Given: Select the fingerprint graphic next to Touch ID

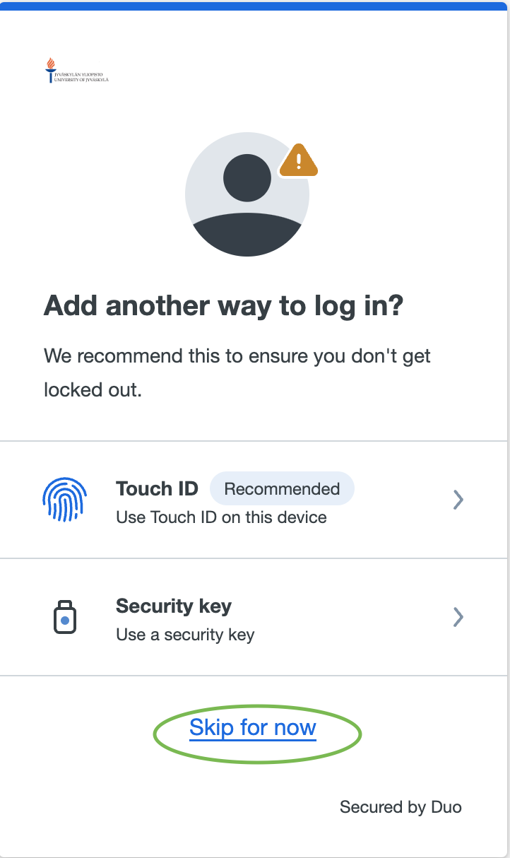Looking at the screenshot, I should (x=65, y=499).
